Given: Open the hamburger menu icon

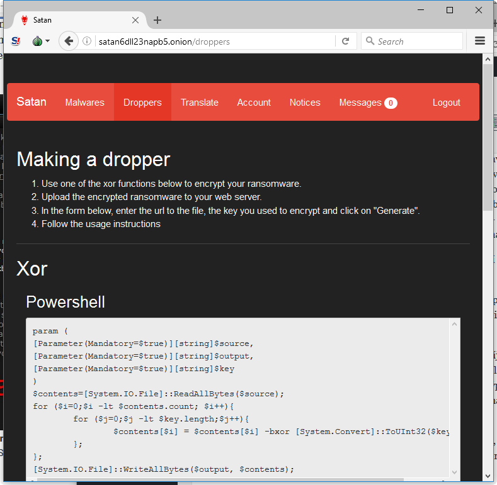Looking at the screenshot, I should pyautogui.click(x=479, y=41).
